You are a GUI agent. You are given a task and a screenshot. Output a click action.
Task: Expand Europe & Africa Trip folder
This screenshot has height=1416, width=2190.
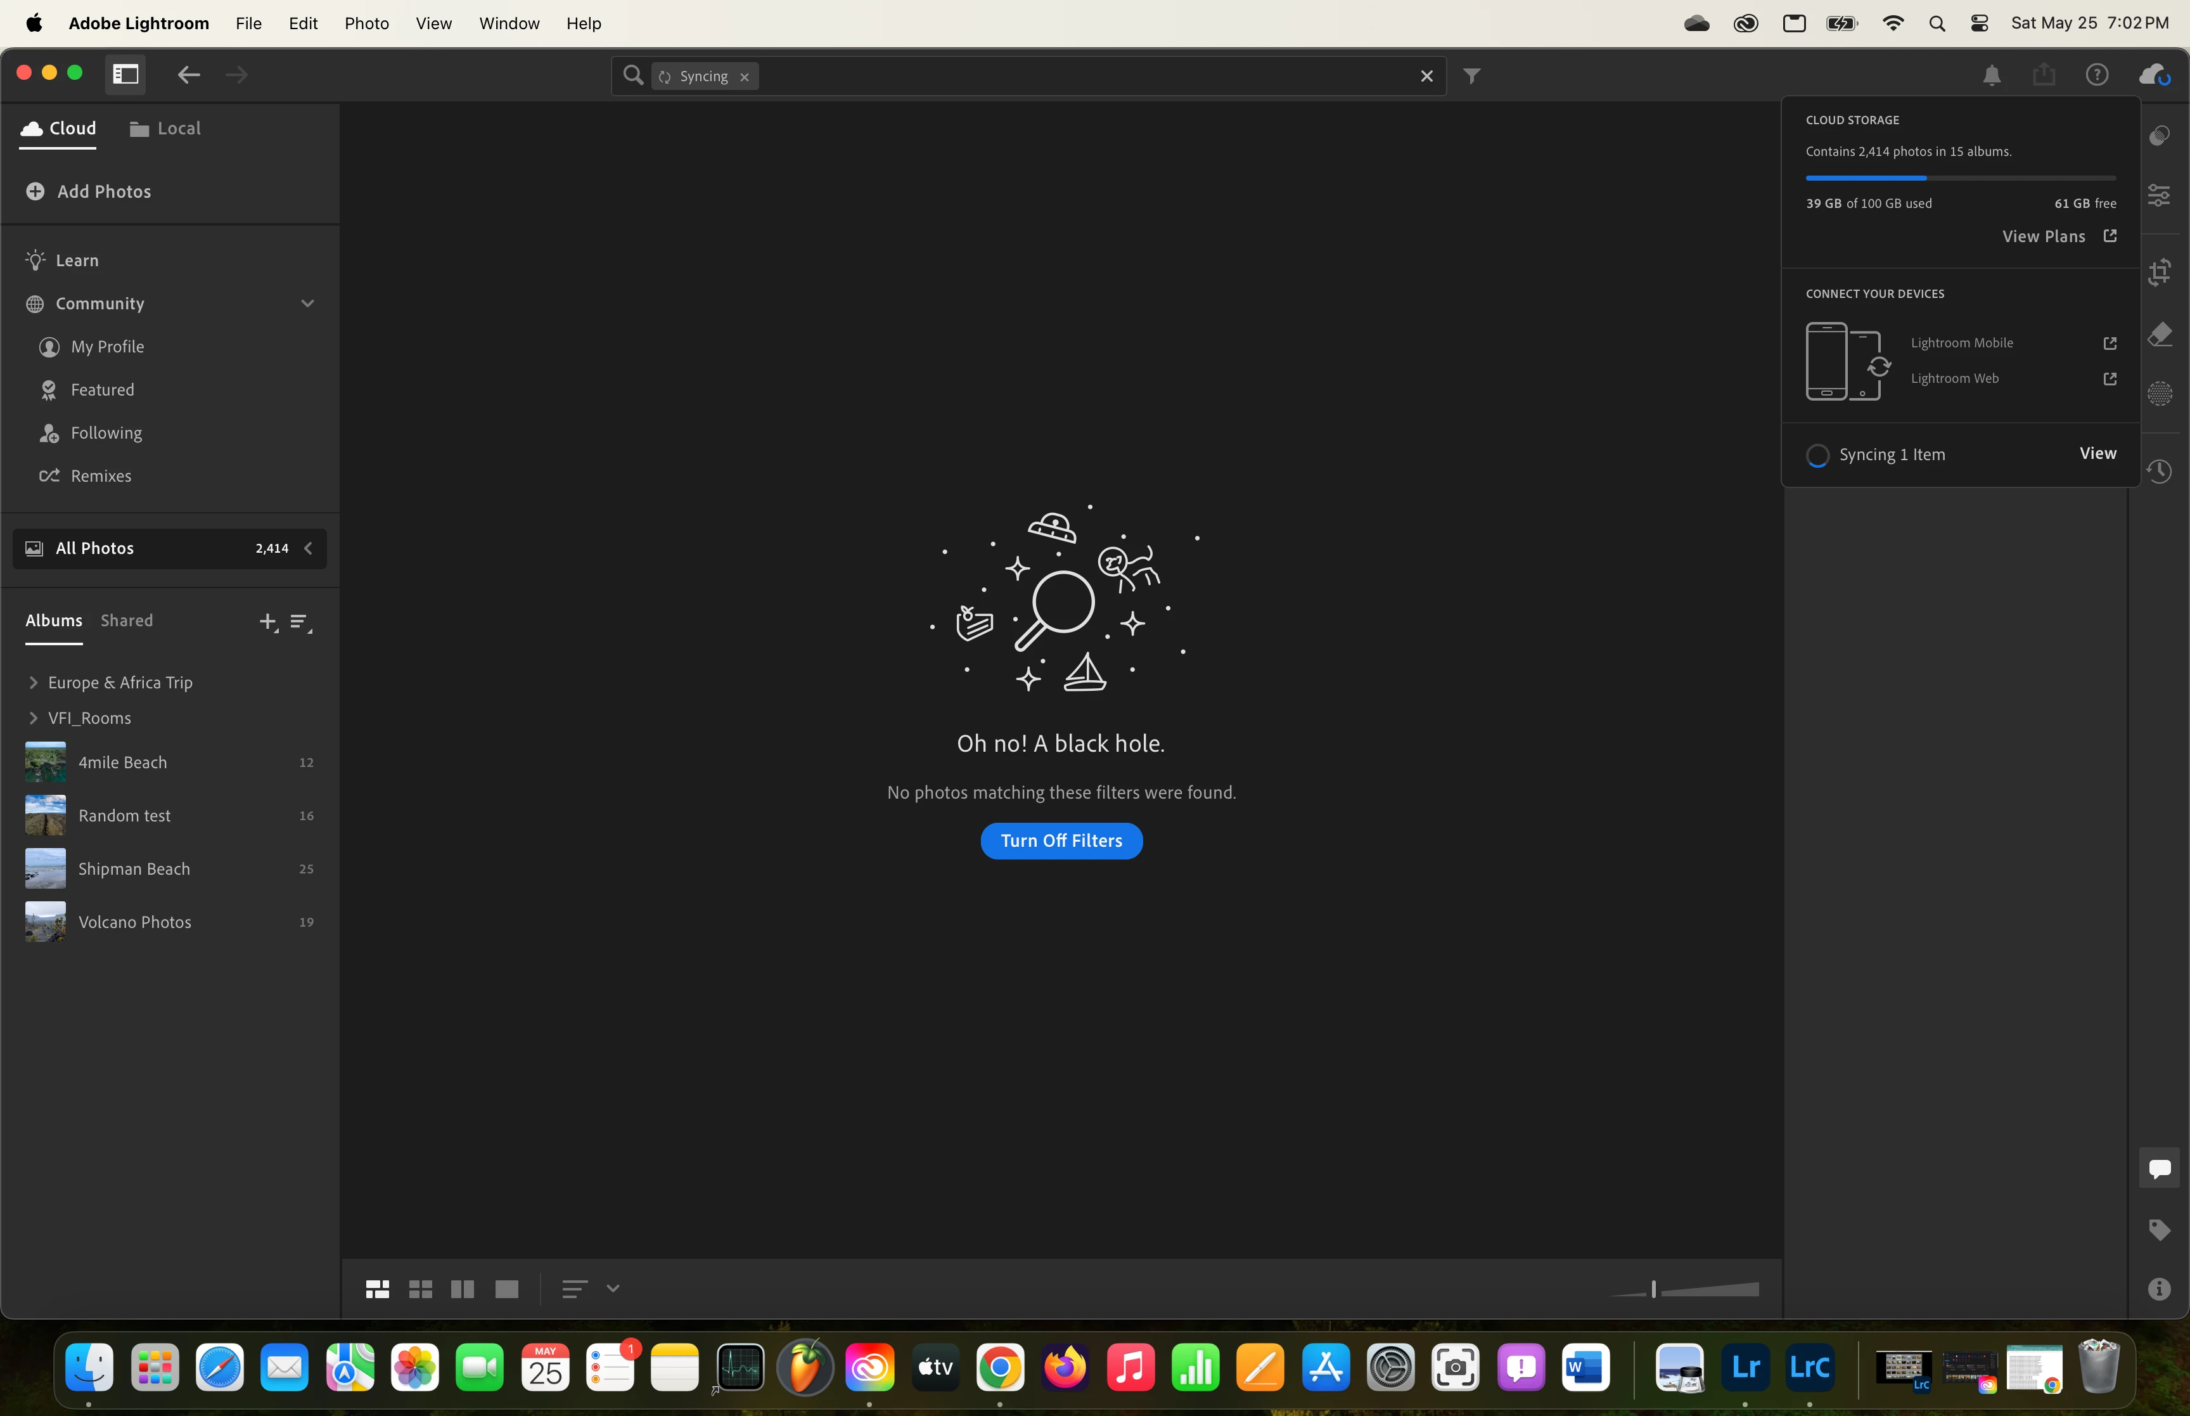[34, 682]
